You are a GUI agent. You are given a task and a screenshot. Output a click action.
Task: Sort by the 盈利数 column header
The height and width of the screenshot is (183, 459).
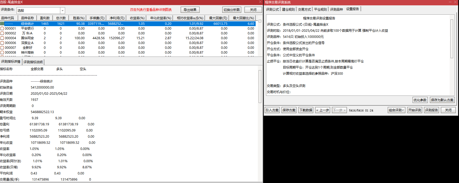click(x=45, y=18)
